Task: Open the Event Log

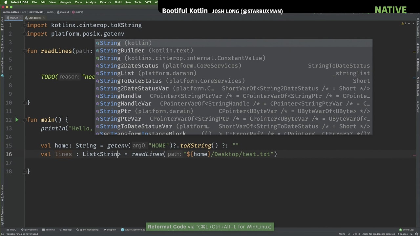Action: point(406,230)
